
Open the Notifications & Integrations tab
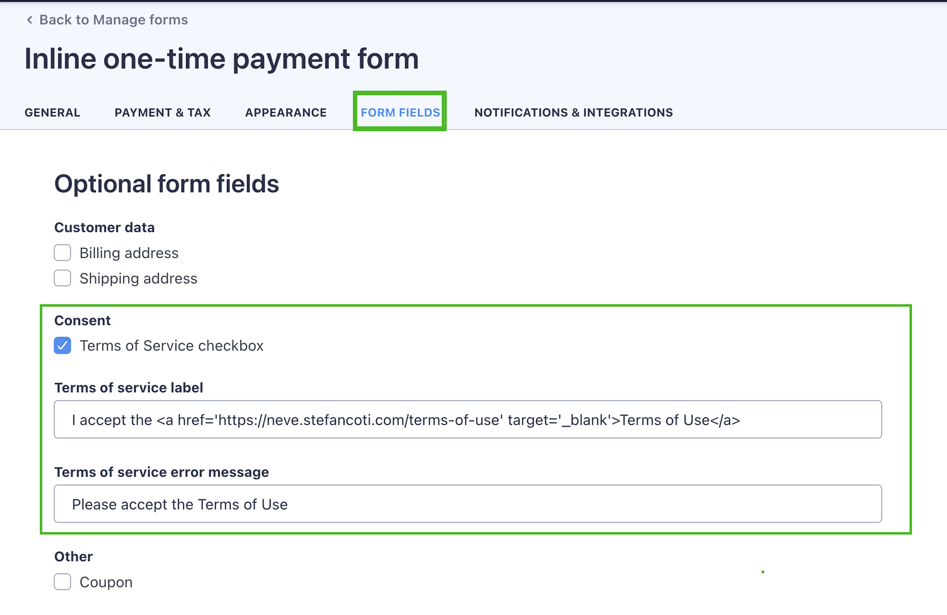[573, 112]
